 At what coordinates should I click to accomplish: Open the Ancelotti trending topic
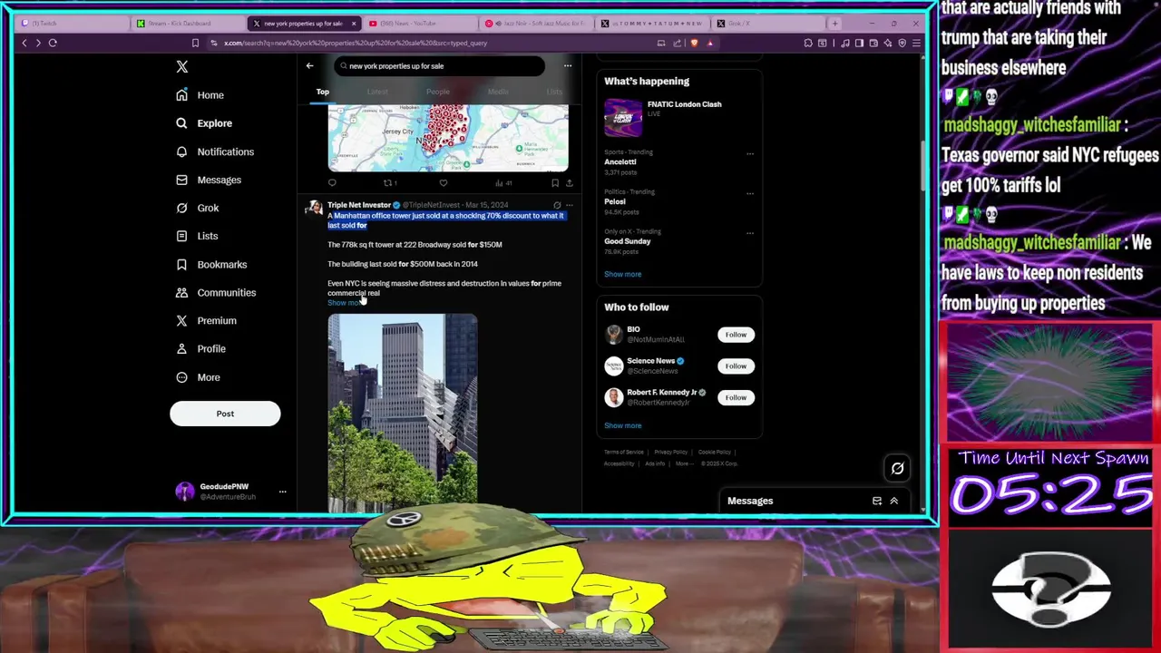point(620,162)
